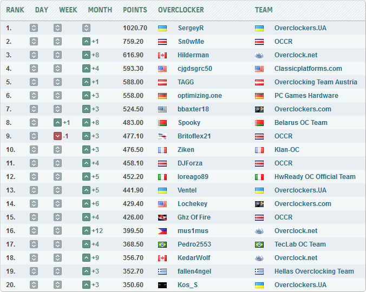The image size is (366, 292).
Task: Open Ventel's overclocker profile
Action: click(x=187, y=190)
